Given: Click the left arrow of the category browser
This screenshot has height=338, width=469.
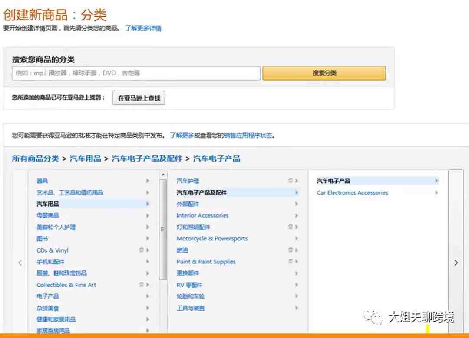Looking at the screenshot, I should tap(20, 263).
